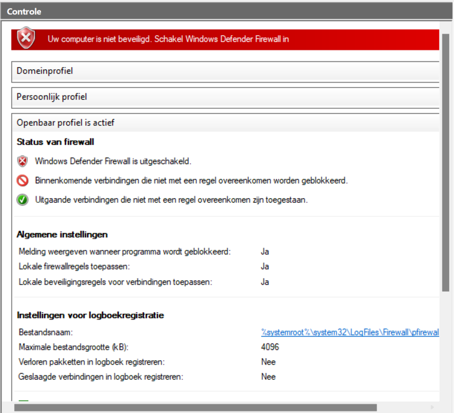Click 'Lokale beveiligingsregels voor verbindingen toepassen' label
Screen dimensions: 454x413
pos(115,282)
